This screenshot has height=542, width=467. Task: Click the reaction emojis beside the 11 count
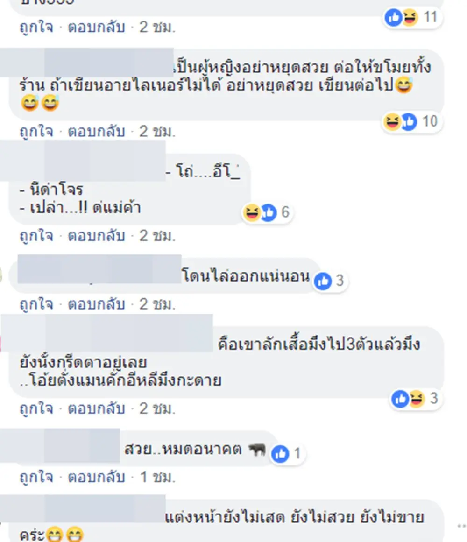(401, 18)
